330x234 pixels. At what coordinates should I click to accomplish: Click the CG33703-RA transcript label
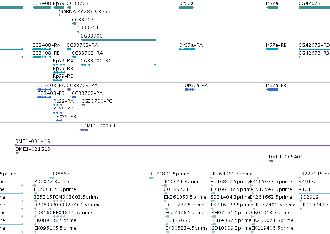pyautogui.click(x=82, y=45)
